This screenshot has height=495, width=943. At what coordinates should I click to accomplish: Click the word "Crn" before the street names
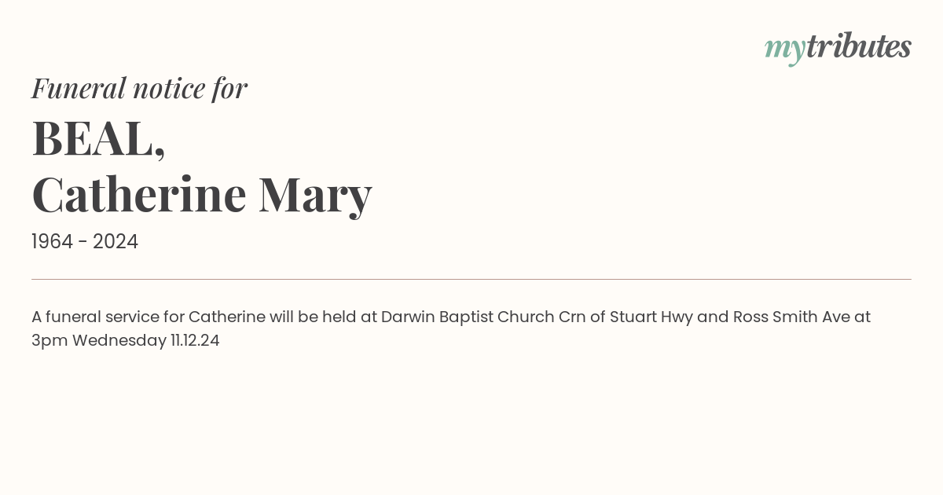pos(571,317)
